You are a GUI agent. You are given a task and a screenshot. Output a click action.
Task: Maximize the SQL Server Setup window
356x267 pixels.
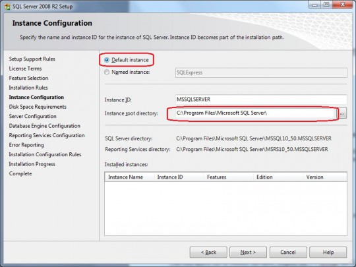point(326,5)
